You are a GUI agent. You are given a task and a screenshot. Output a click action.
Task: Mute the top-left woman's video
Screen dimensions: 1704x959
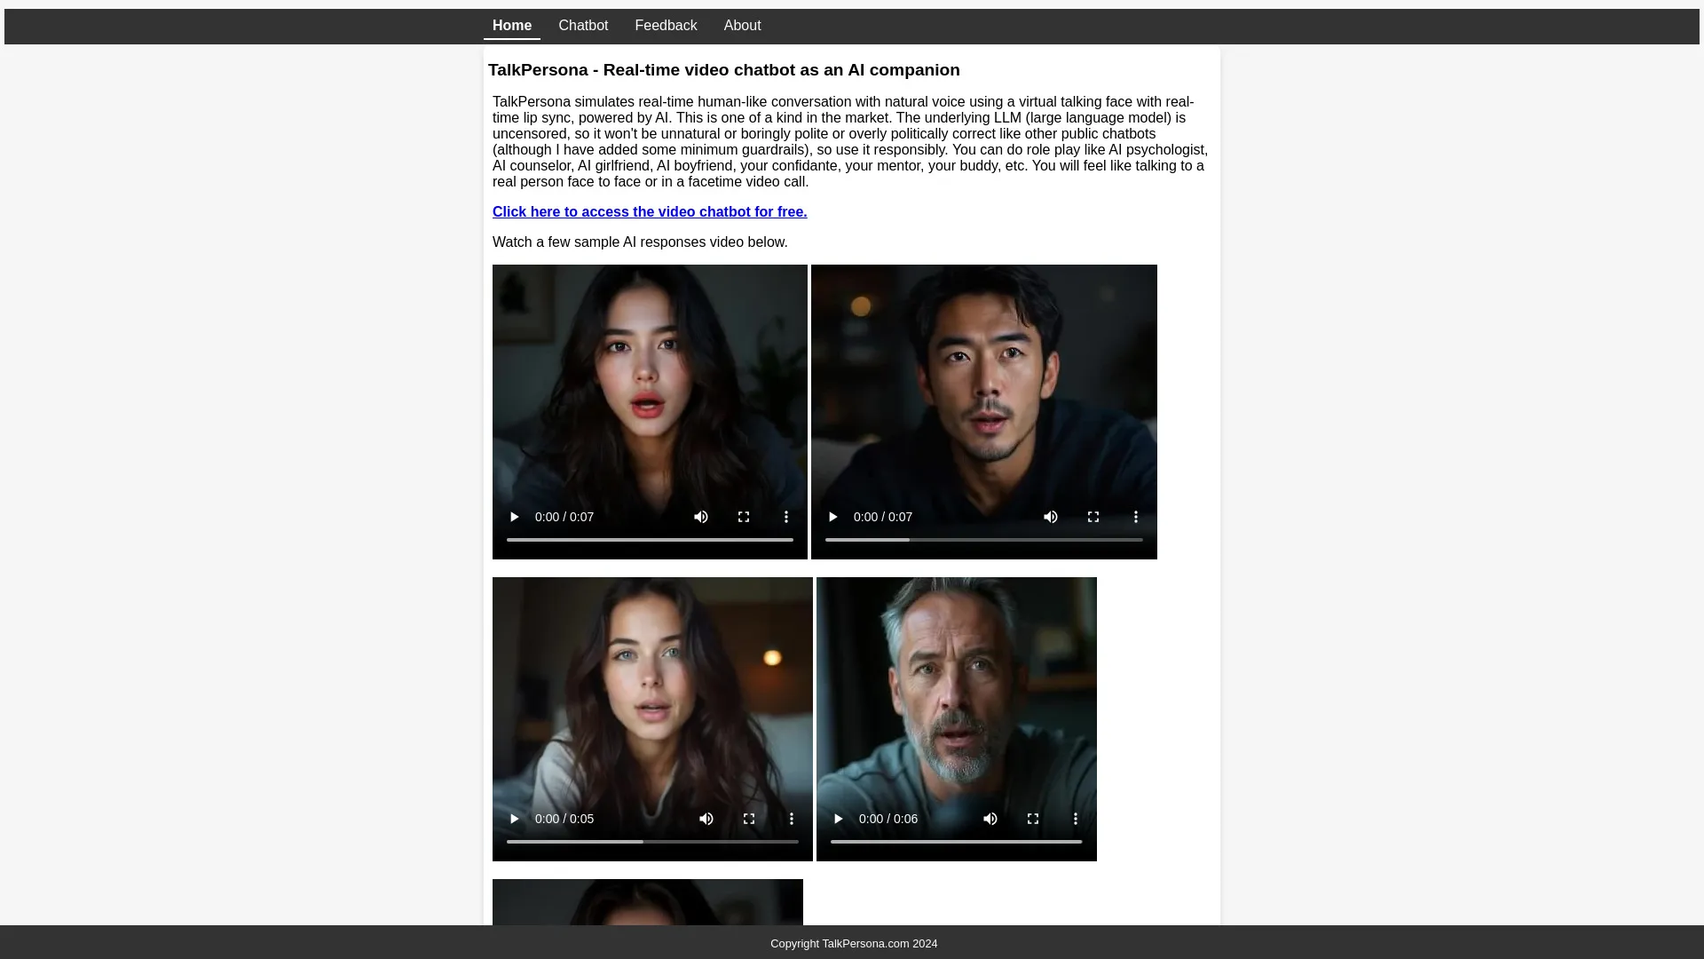(701, 516)
